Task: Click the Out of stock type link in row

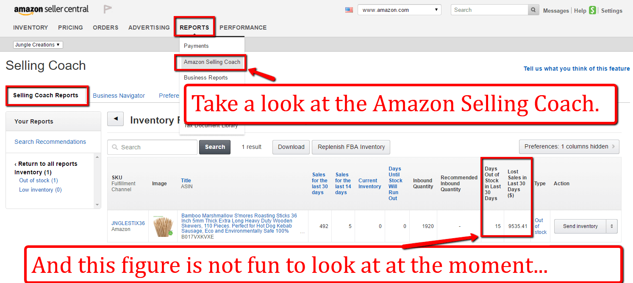Action: click(541, 226)
